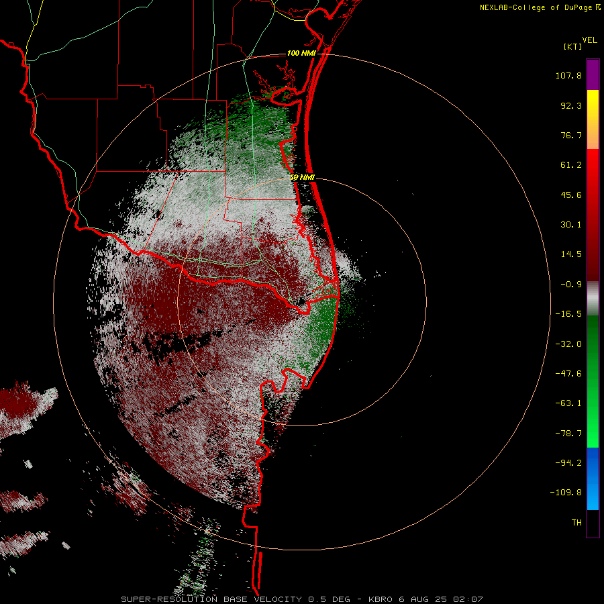604x604 pixels.
Task: Click the Super-Resolution Base Velocity caption text
Action: pos(301,599)
